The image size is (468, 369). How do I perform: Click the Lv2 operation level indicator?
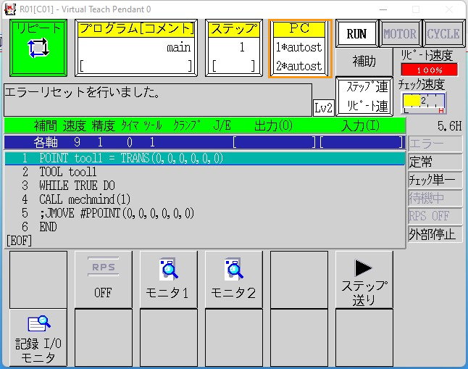[324, 107]
